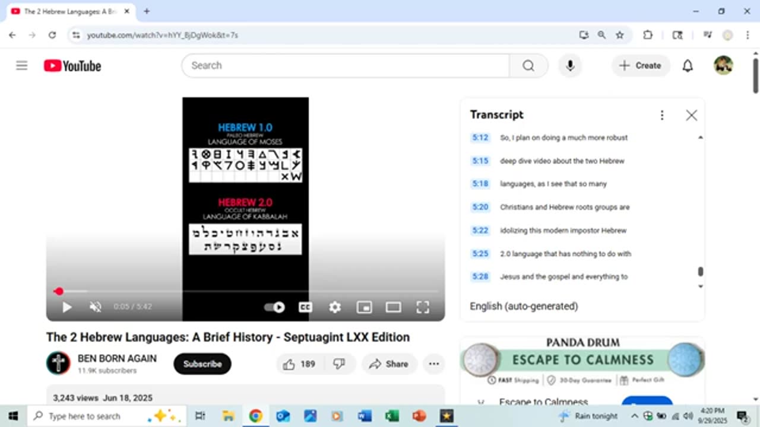Select the 2 Hebrew Languages browser tab

70,11
